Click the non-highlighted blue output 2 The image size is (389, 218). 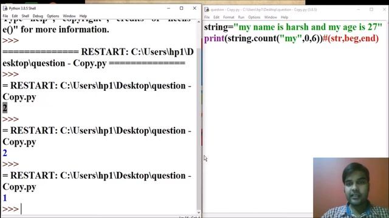point(5,153)
